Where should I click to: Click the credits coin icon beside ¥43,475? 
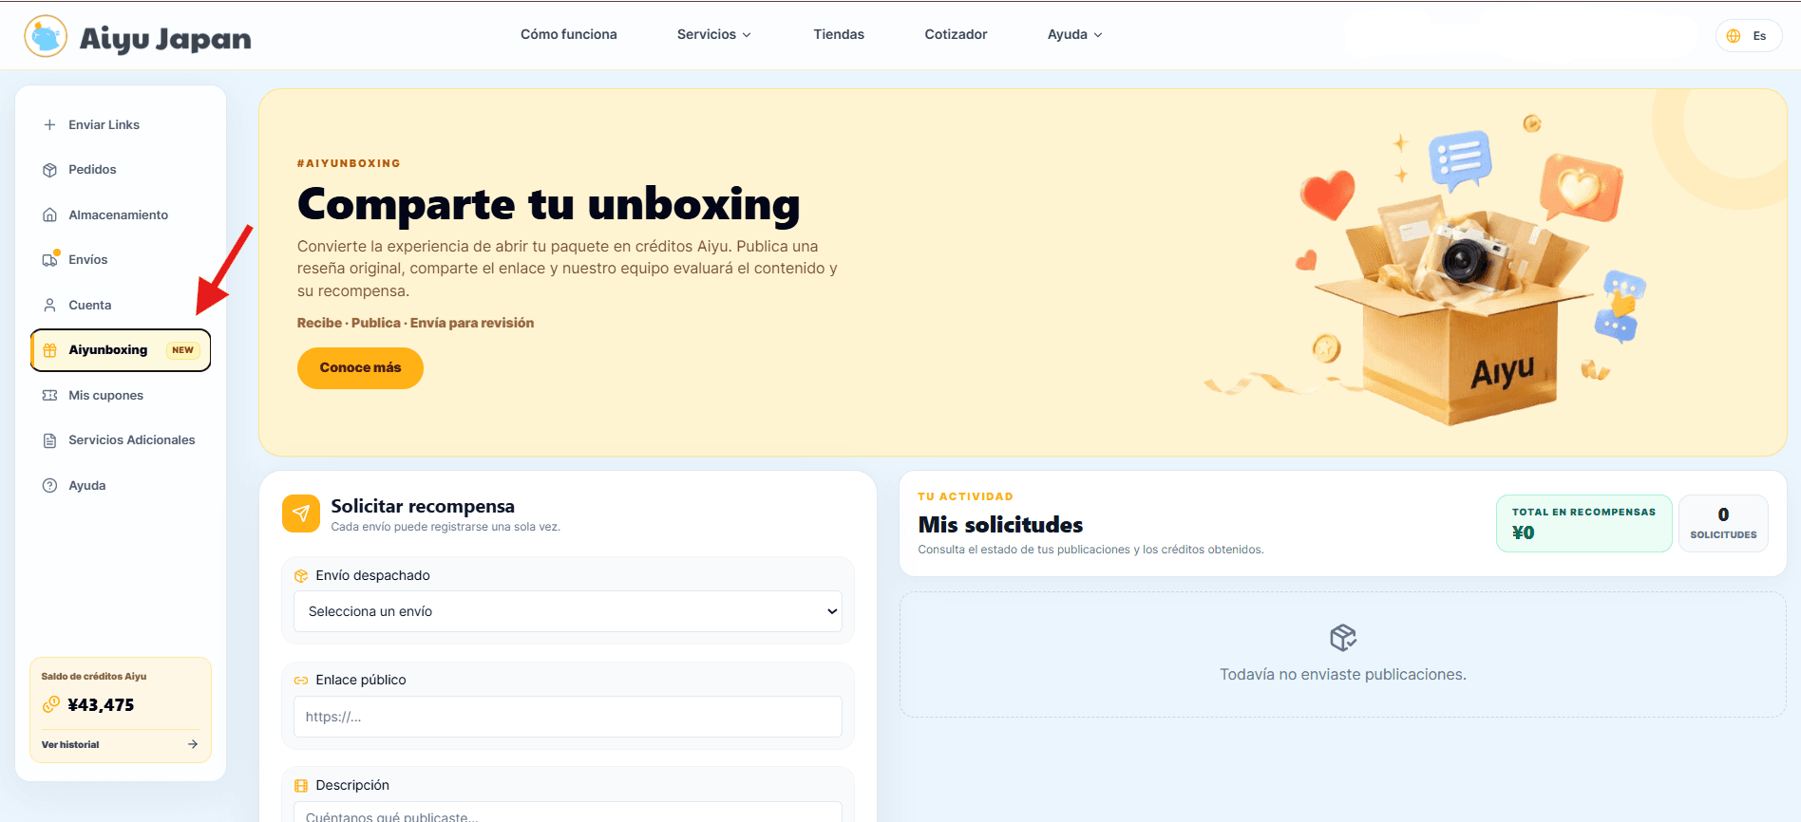tap(51, 704)
